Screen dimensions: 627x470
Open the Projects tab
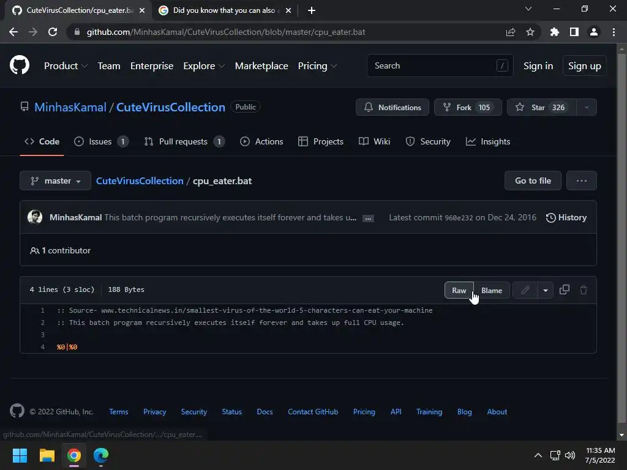[321, 141]
